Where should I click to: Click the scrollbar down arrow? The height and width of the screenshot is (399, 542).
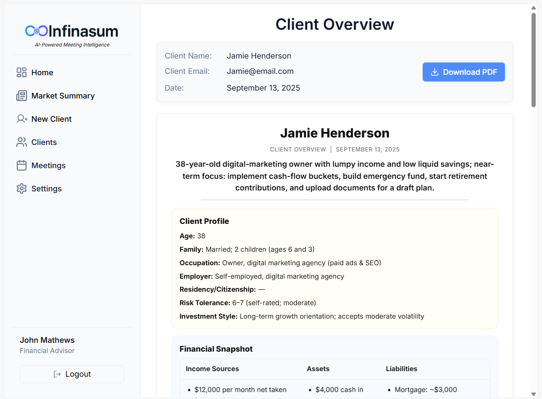coord(533,394)
